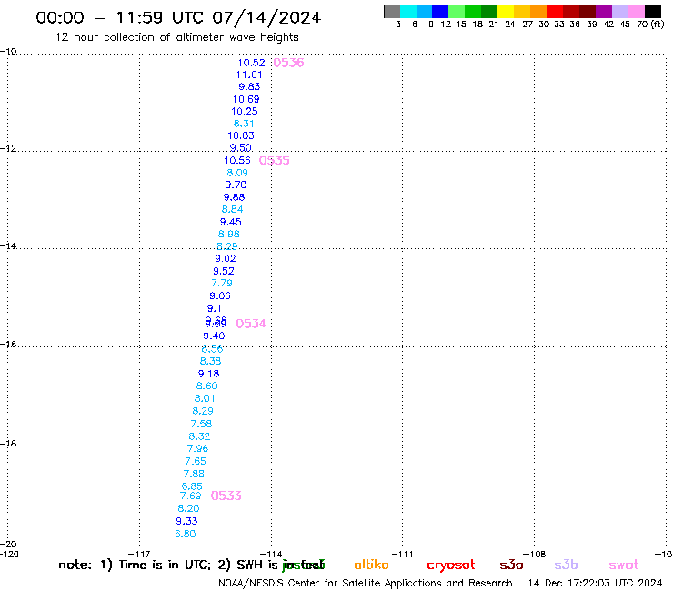Click the 12 hour collection subtitle

176,37
